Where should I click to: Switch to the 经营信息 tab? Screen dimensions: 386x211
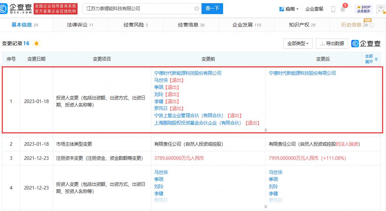pyautogui.click(x=191, y=25)
